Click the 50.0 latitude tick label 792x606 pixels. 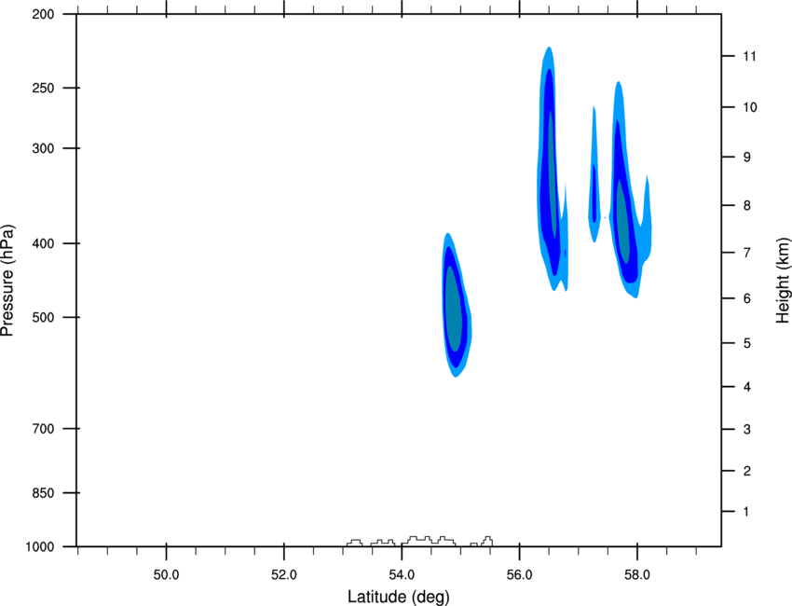(166, 575)
